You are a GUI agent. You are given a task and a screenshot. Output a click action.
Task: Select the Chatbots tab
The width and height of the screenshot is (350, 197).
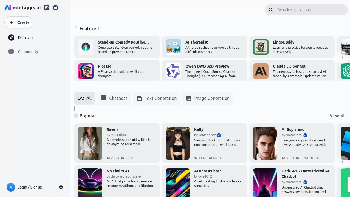114,98
